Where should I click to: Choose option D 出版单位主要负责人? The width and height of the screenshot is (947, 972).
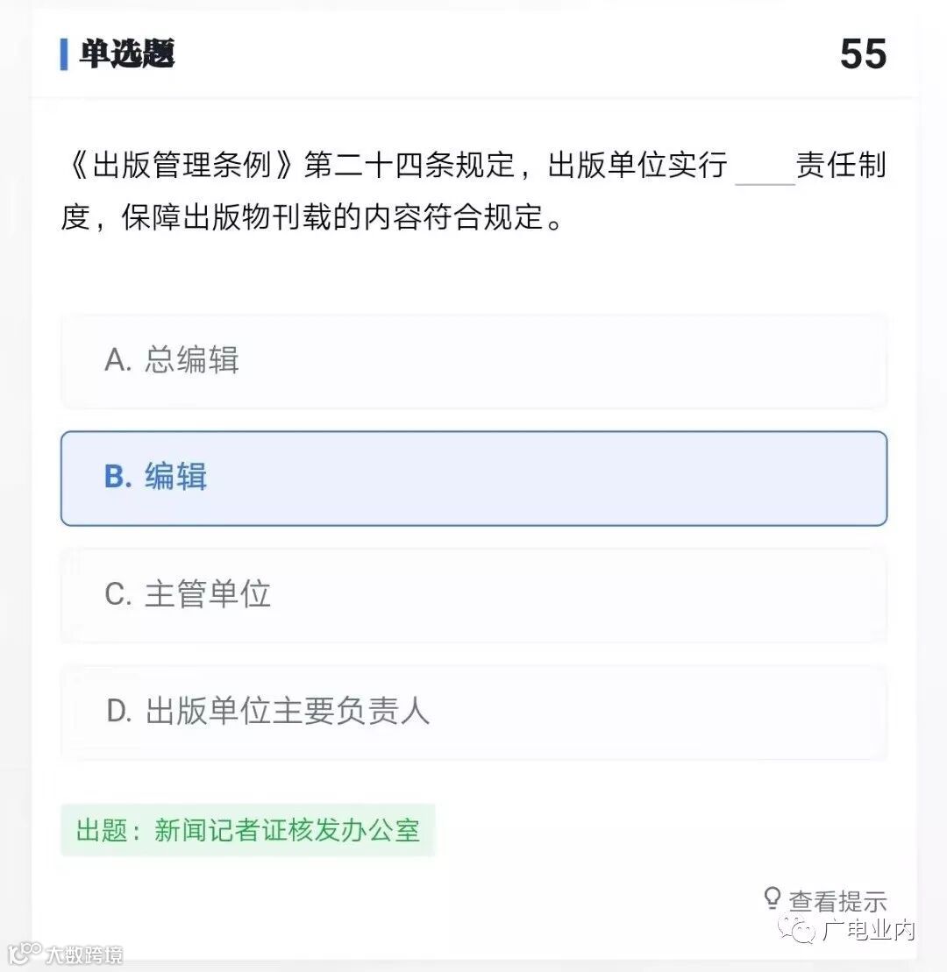pos(473,713)
